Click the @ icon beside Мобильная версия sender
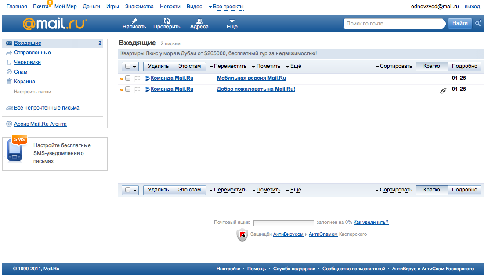 point(147,78)
